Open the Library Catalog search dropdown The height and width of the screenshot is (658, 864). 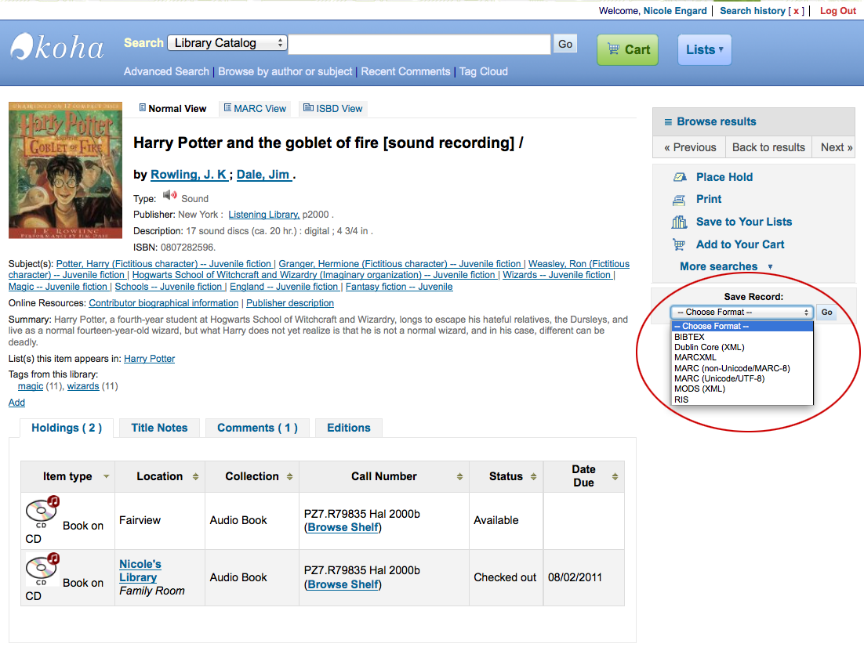pyautogui.click(x=227, y=43)
